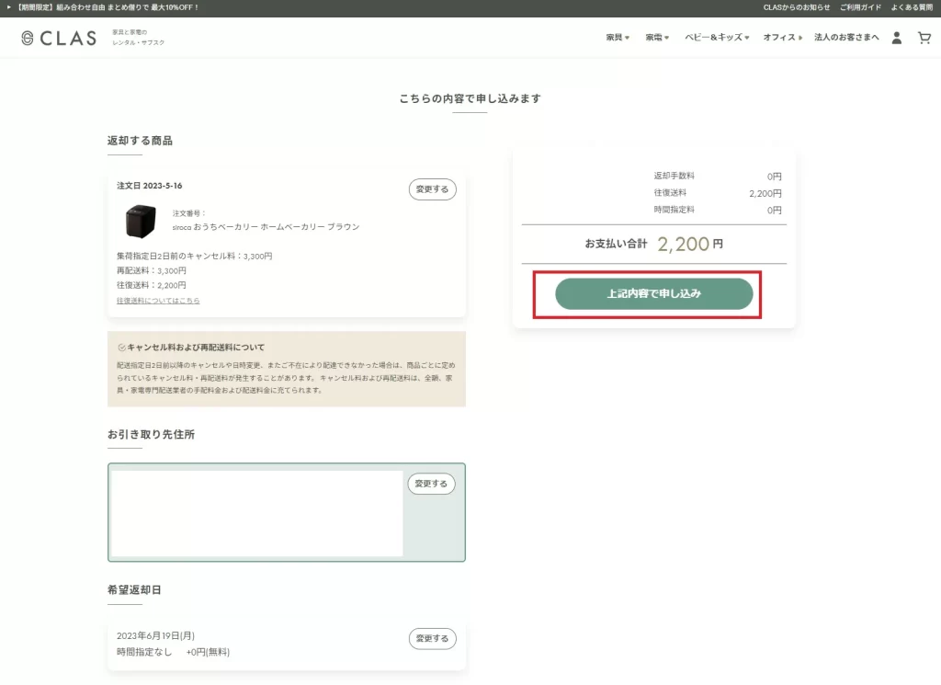
Task: Click the check icon beside キャンセル料 notice
Action: pos(121,348)
